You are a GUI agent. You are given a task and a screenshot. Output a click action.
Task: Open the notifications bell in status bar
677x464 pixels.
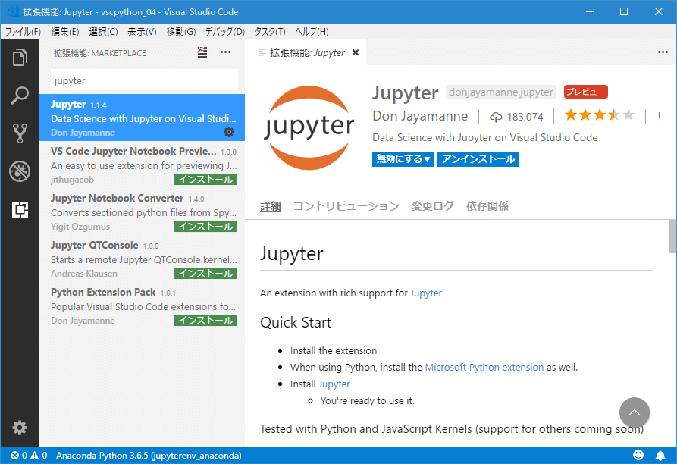point(660,456)
